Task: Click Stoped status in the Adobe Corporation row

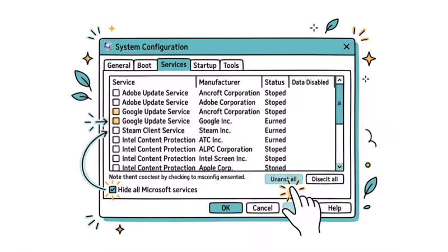Action: [275, 102]
